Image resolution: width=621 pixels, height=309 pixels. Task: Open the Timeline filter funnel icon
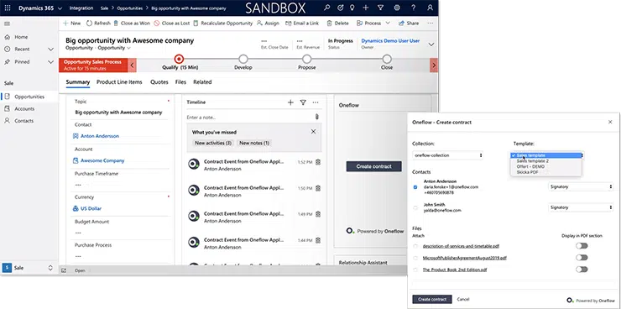point(303,102)
